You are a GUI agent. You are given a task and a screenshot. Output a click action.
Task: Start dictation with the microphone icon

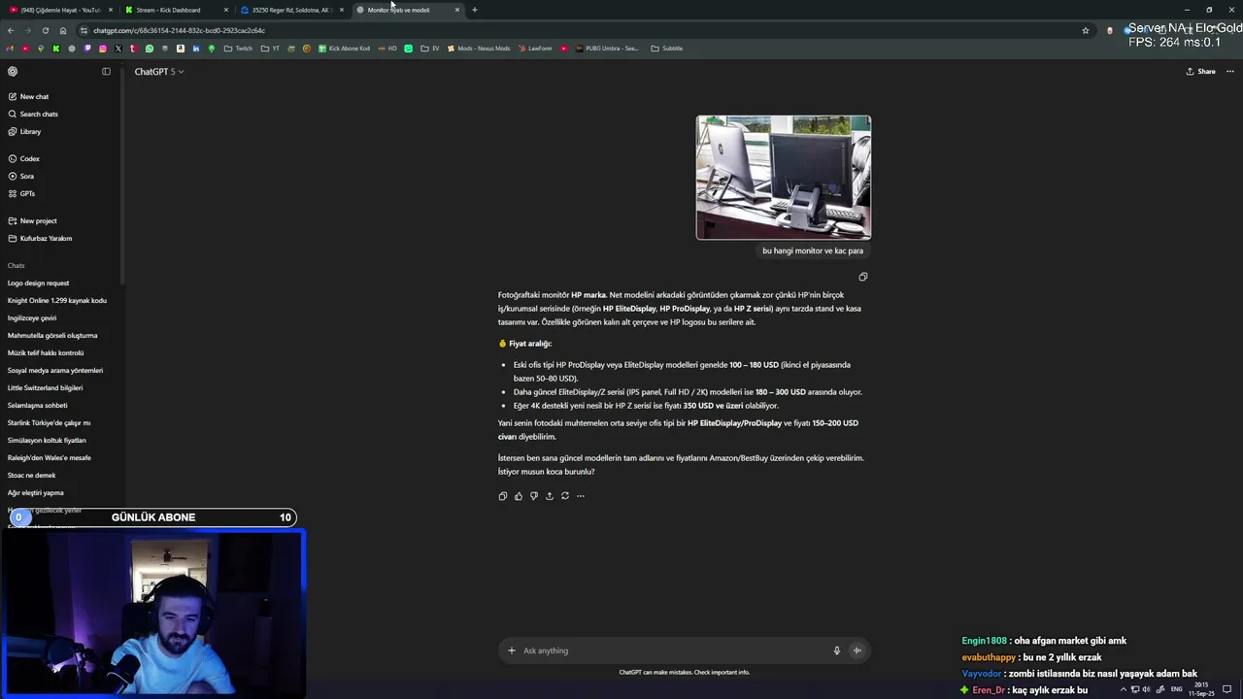point(836,650)
